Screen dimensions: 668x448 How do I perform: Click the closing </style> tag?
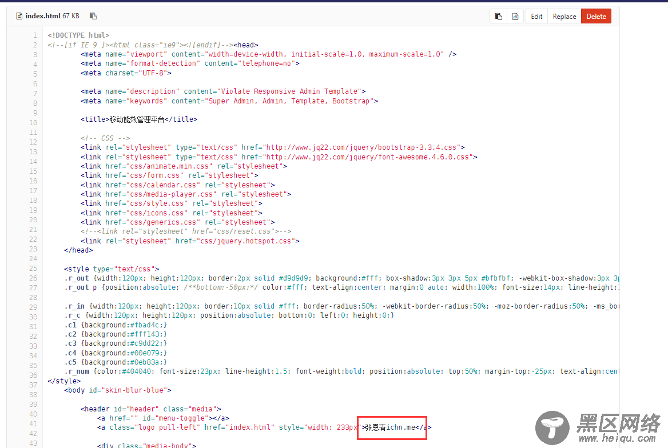click(64, 381)
